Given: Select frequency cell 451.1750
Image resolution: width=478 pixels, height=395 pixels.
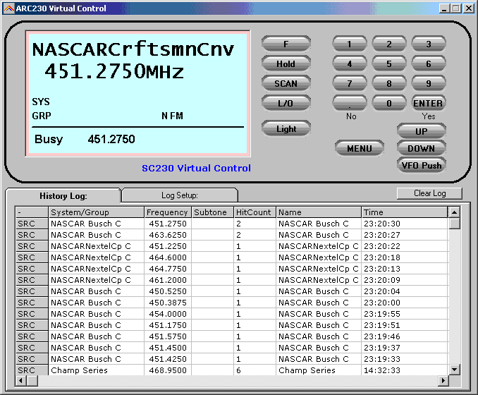Looking at the screenshot, I should pyautogui.click(x=168, y=325).
